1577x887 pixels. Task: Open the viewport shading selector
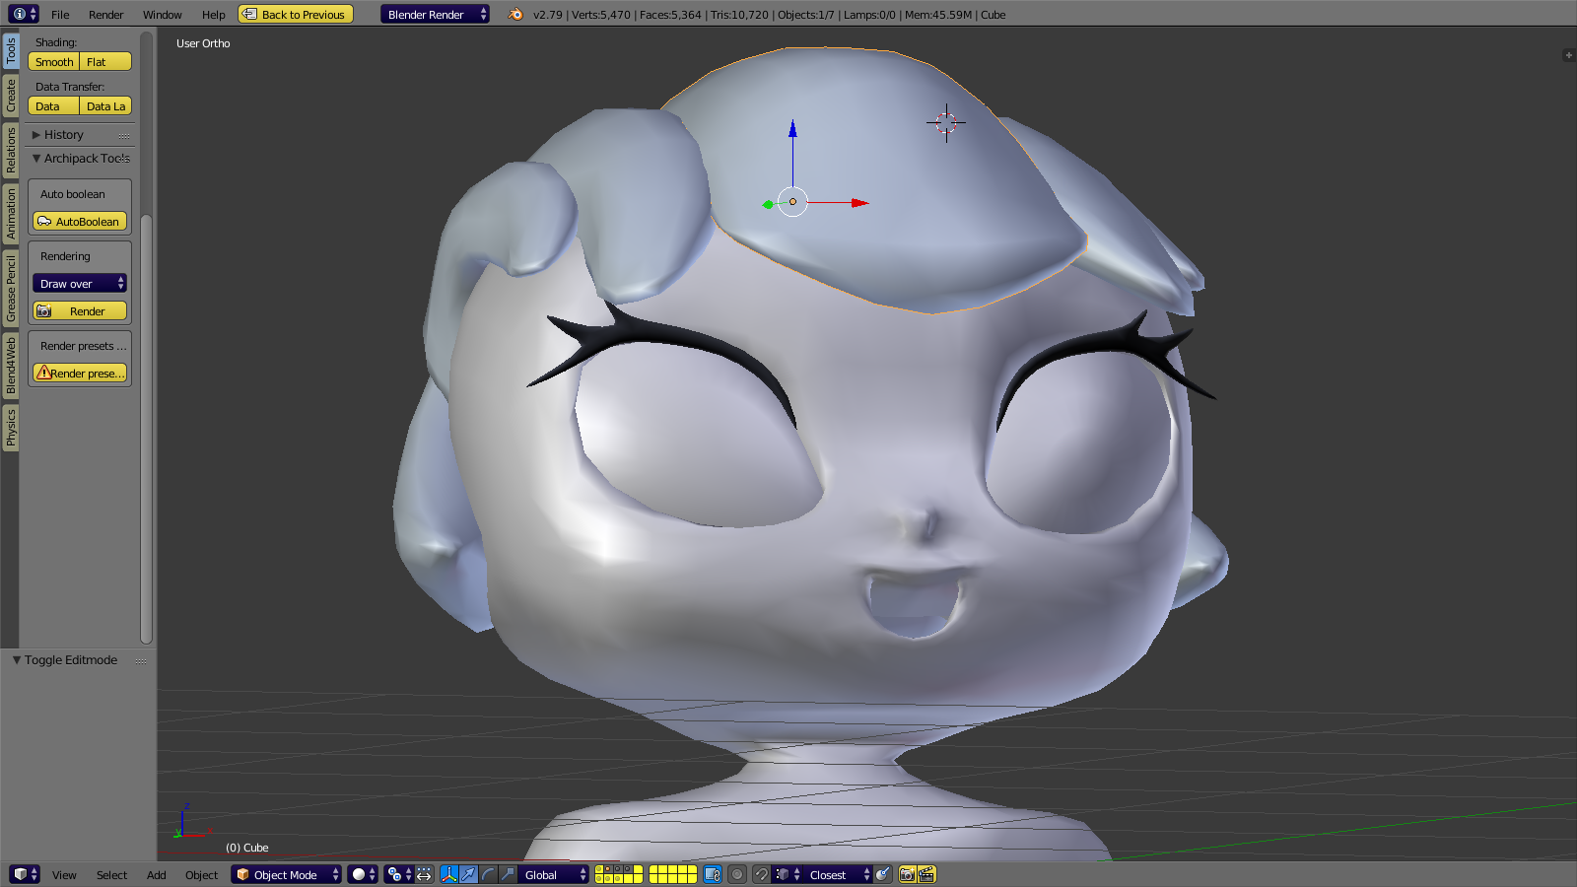point(363,874)
